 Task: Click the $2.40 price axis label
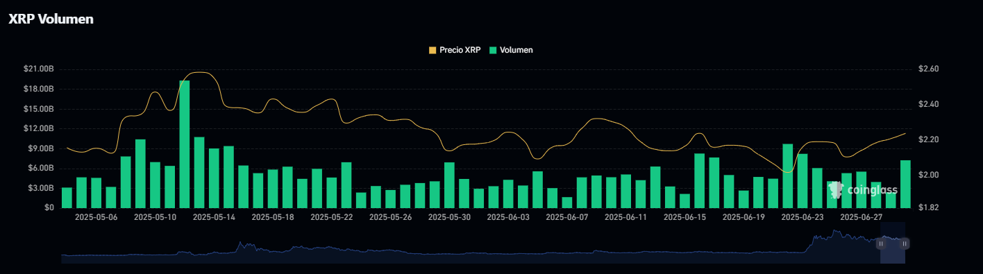[928, 104]
